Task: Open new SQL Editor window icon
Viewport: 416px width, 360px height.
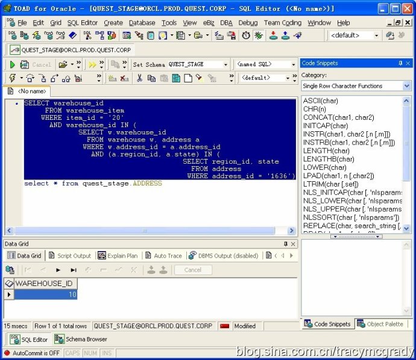Action: pyautogui.click(x=12, y=36)
